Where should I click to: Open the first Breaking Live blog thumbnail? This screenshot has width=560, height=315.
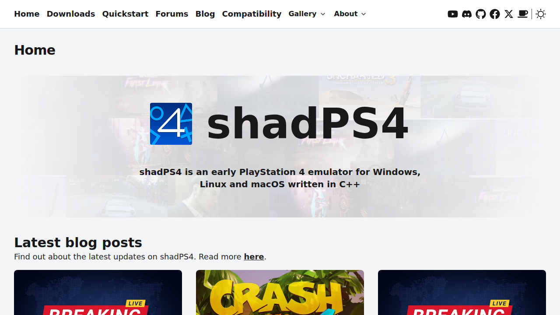click(x=98, y=292)
